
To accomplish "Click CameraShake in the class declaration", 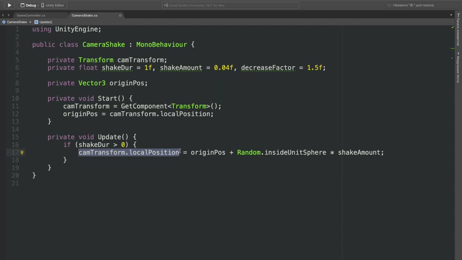I will pos(104,45).
